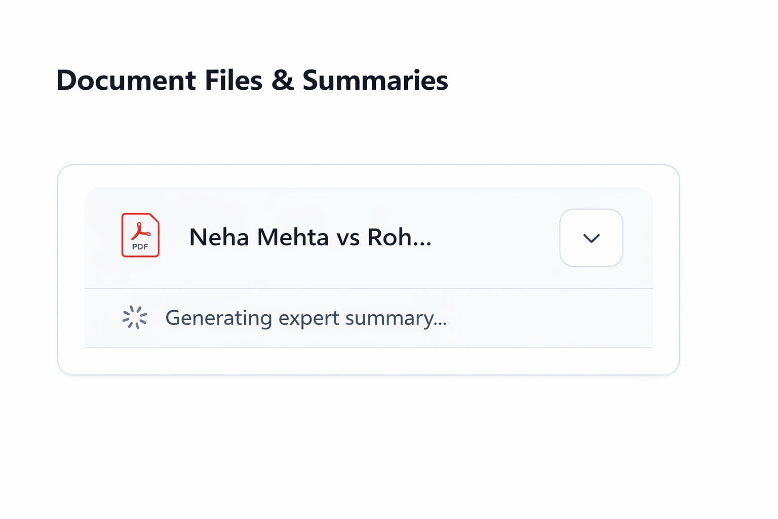Click the Document Files & Summaries heading
The height and width of the screenshot is (519, 778).
coord(252,80)
